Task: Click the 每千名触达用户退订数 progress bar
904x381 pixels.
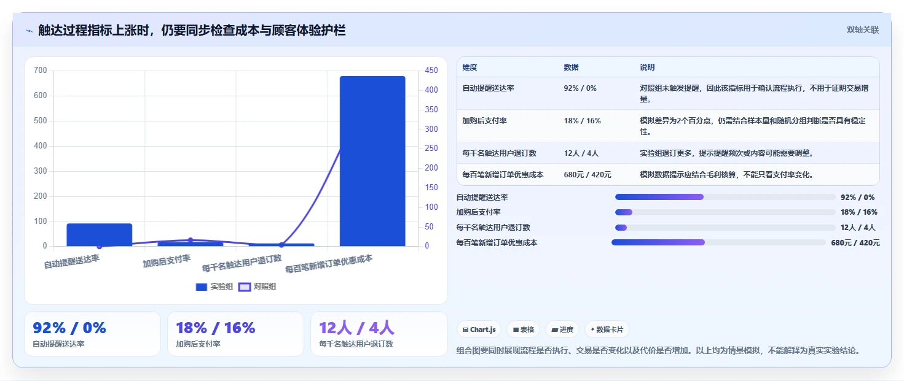Action: point(725,228)
